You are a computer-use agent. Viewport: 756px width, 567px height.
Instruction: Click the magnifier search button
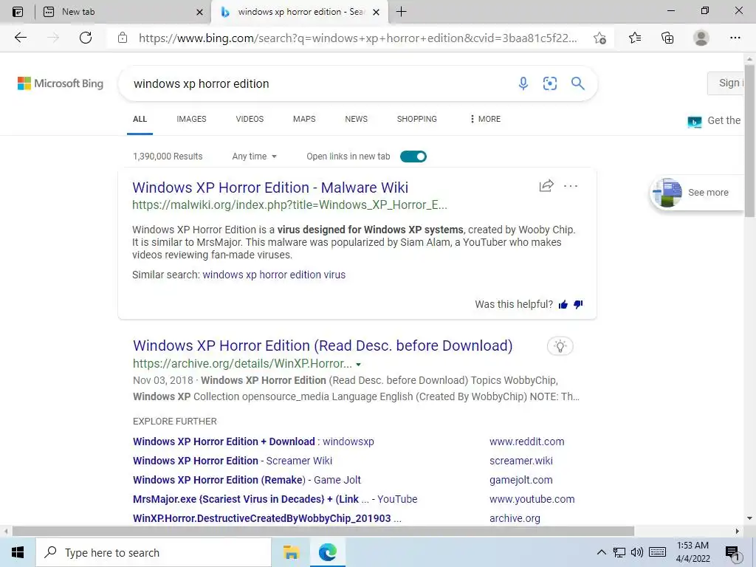577,83
